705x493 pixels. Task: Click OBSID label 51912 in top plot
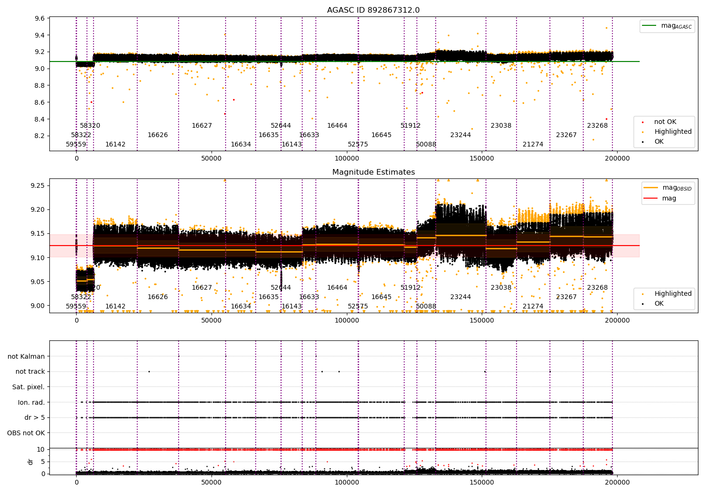(410, 126)
